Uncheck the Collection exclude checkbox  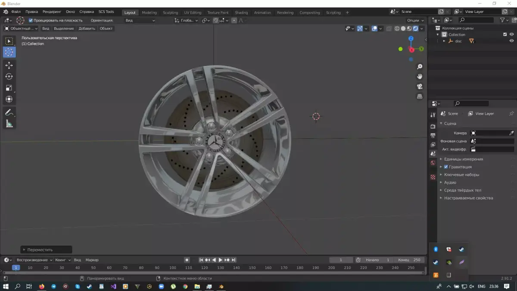[x=505, y=34]
